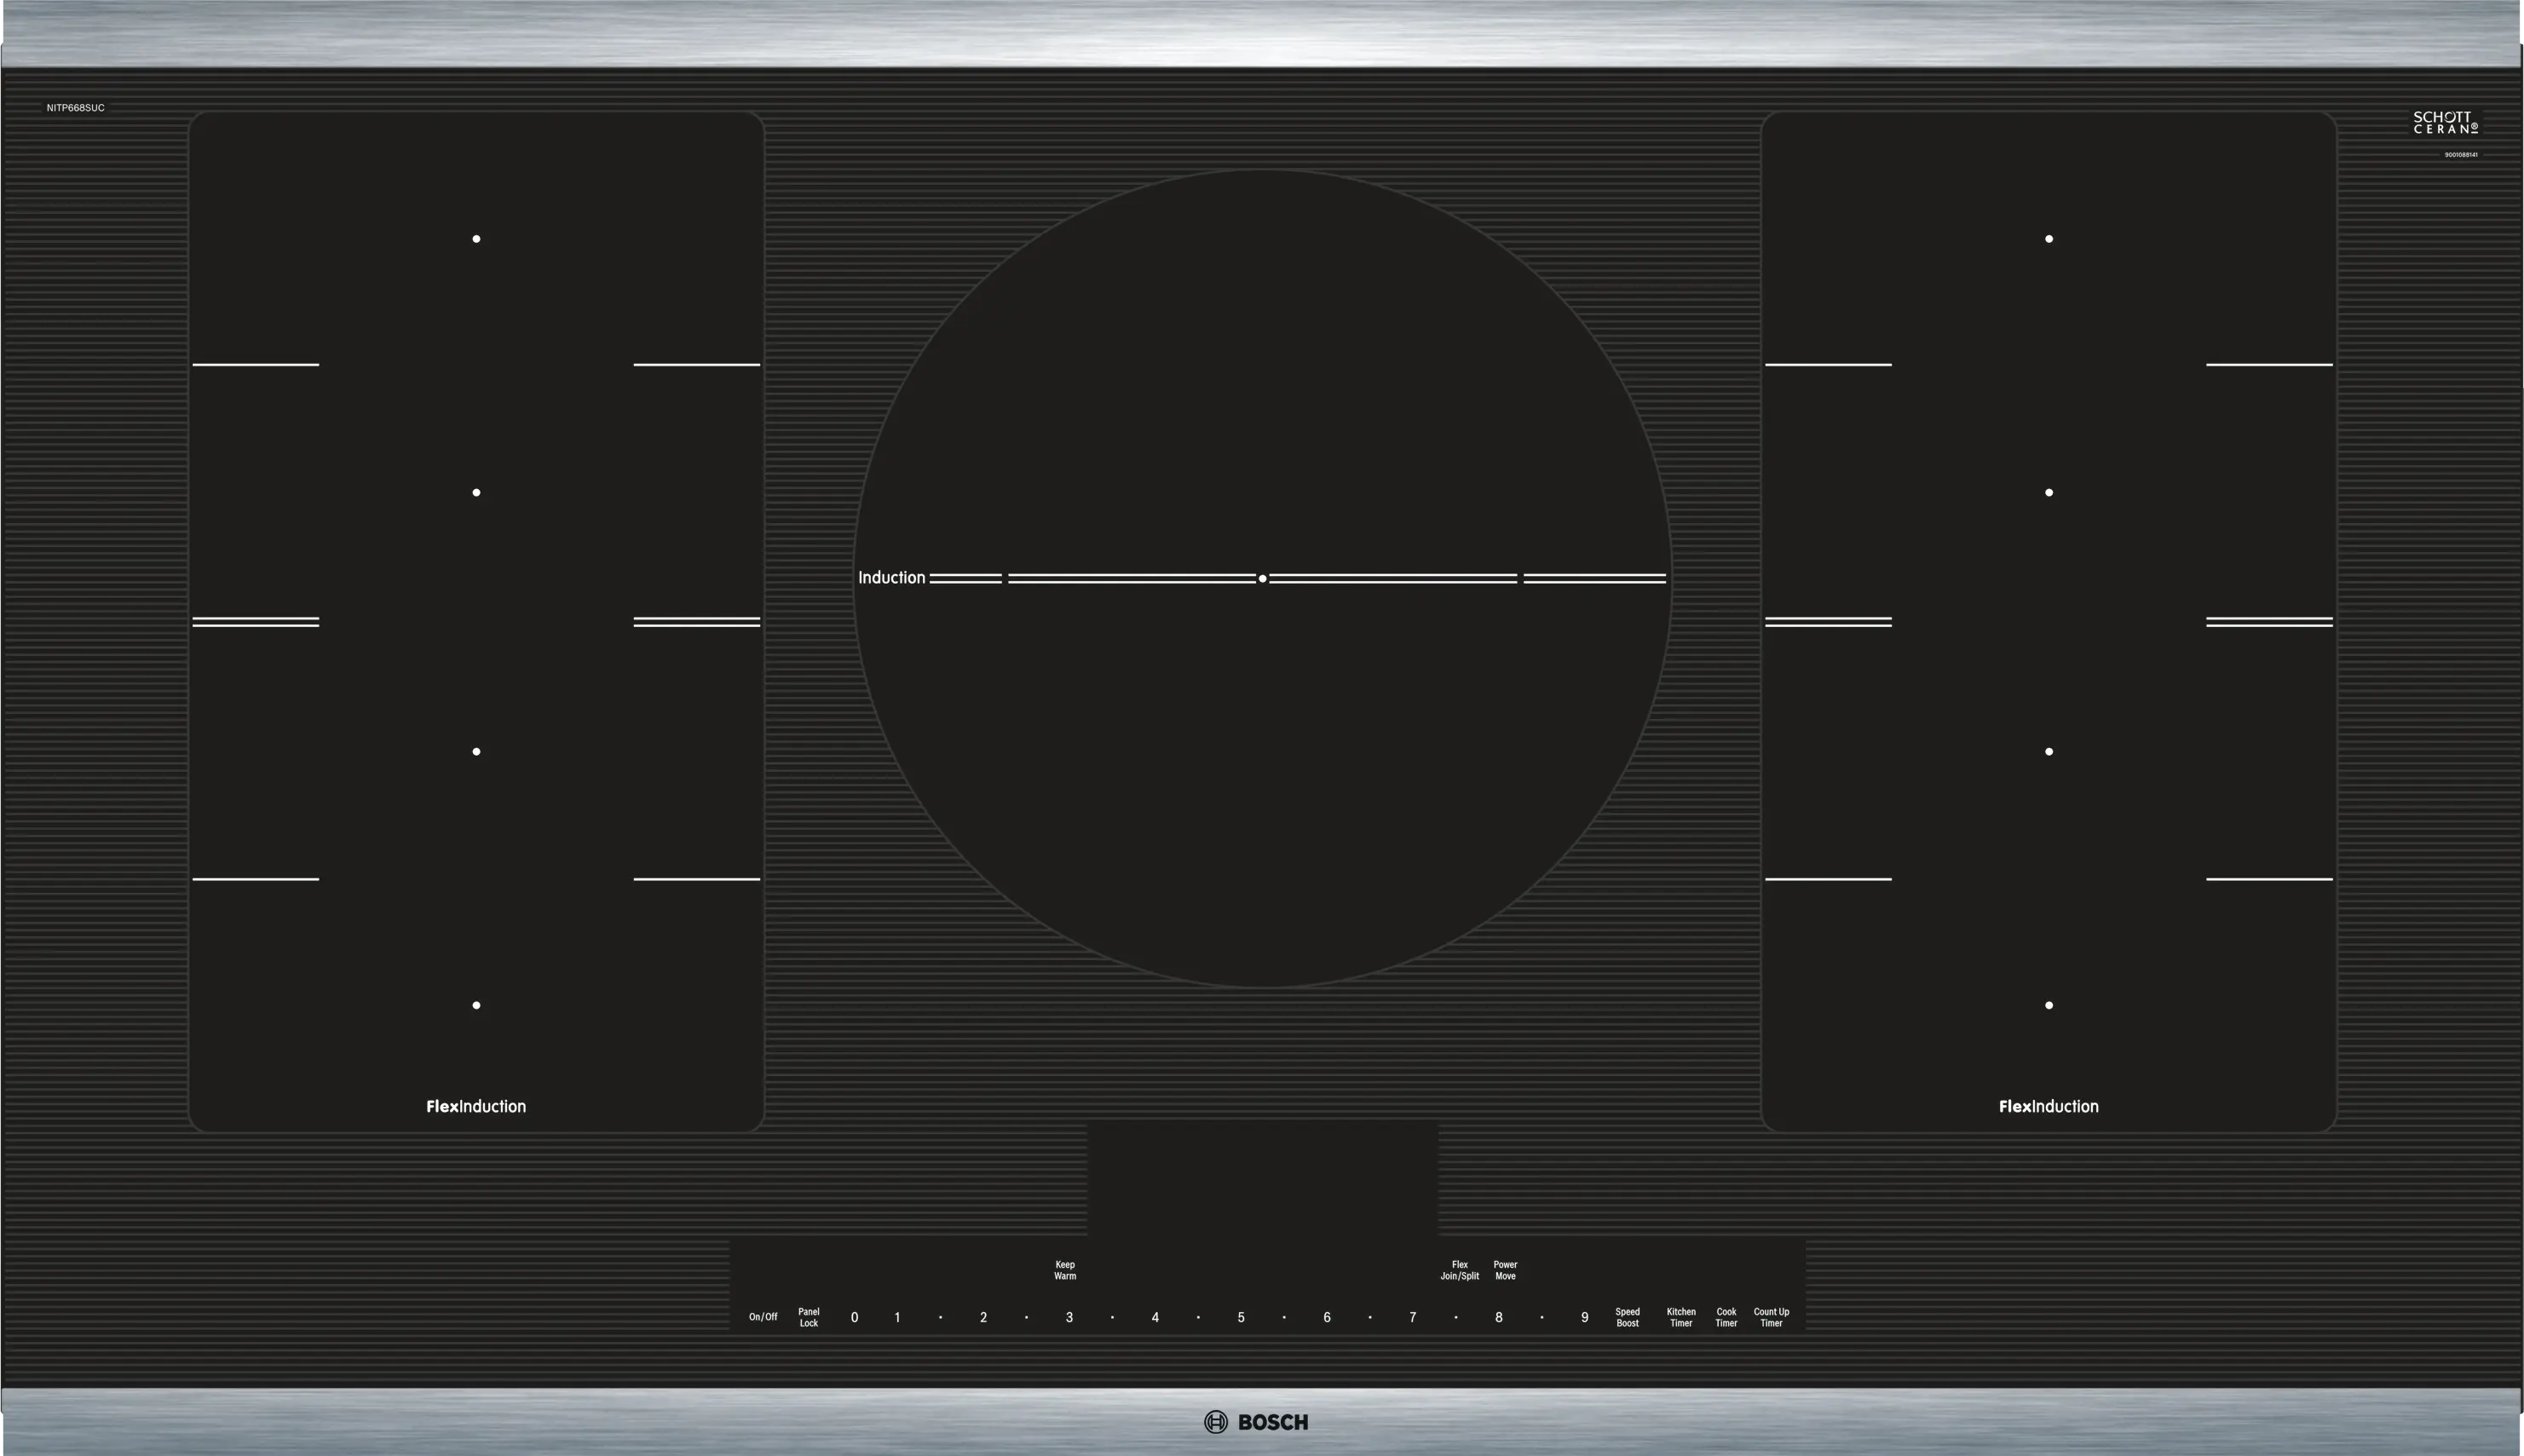Set power level to 0
This screenshot has height=1456, width=2524.
854,1317
